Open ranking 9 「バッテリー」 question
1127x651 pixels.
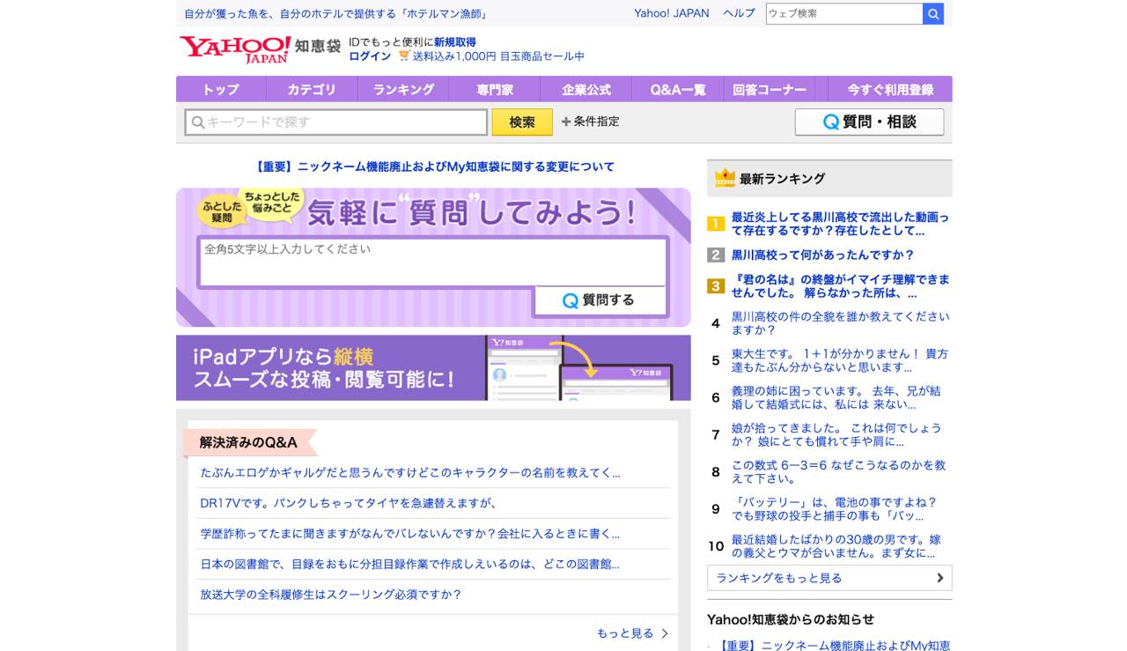pos(835,508)
